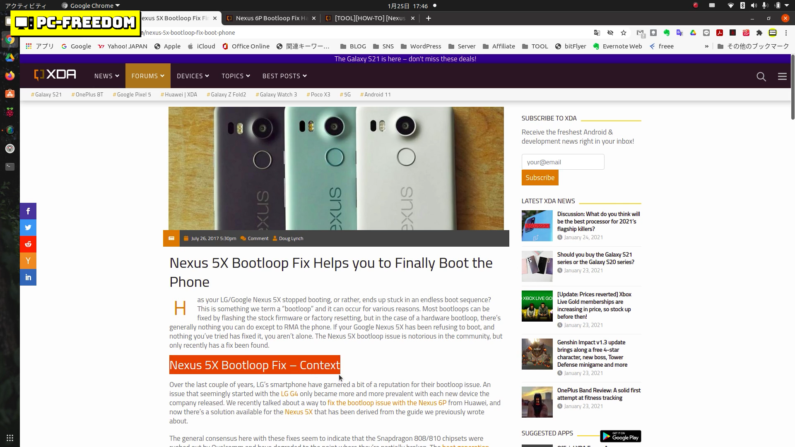Open the XDA hamburger menu icon
The width and height of the screenshot is (795, 447).
pos(782,77)
